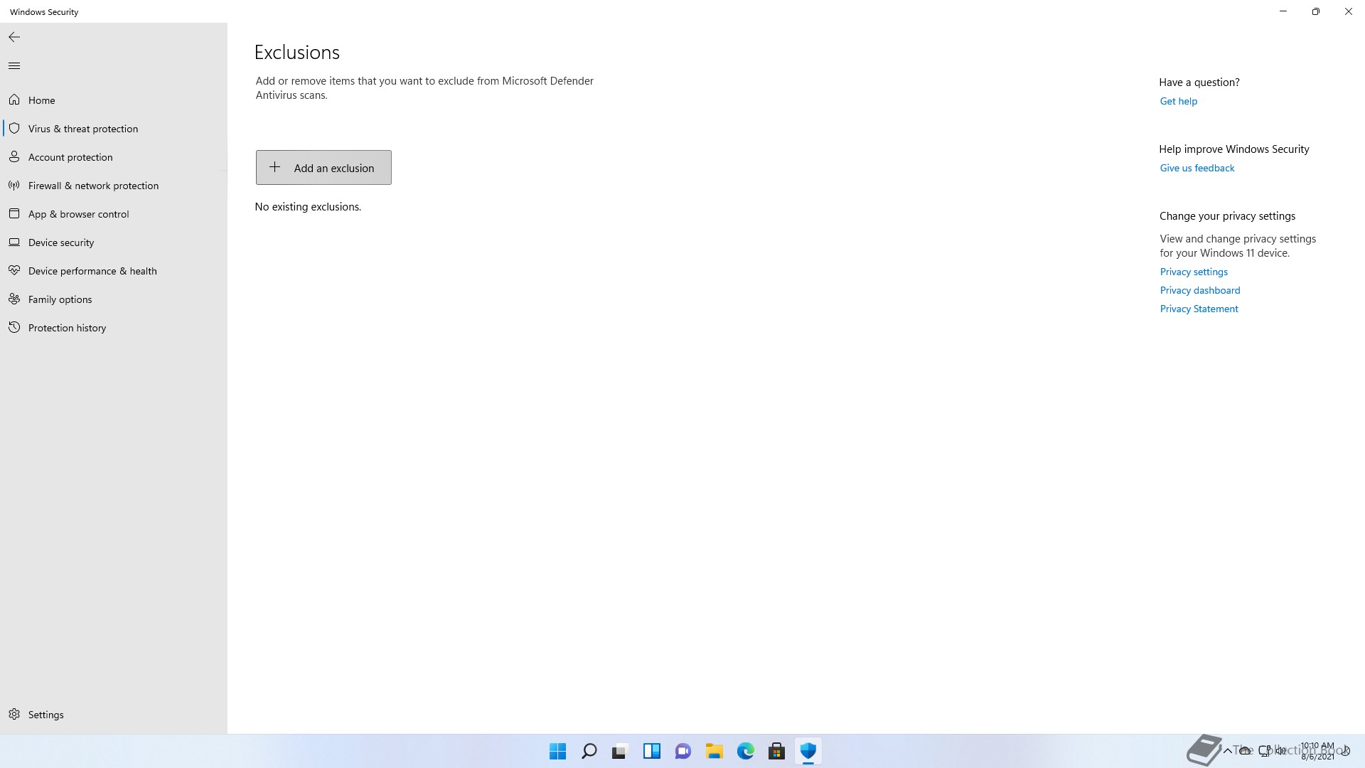Open the Widgets panel
The height and width of the screenshot is (768, 1365).
652,751
